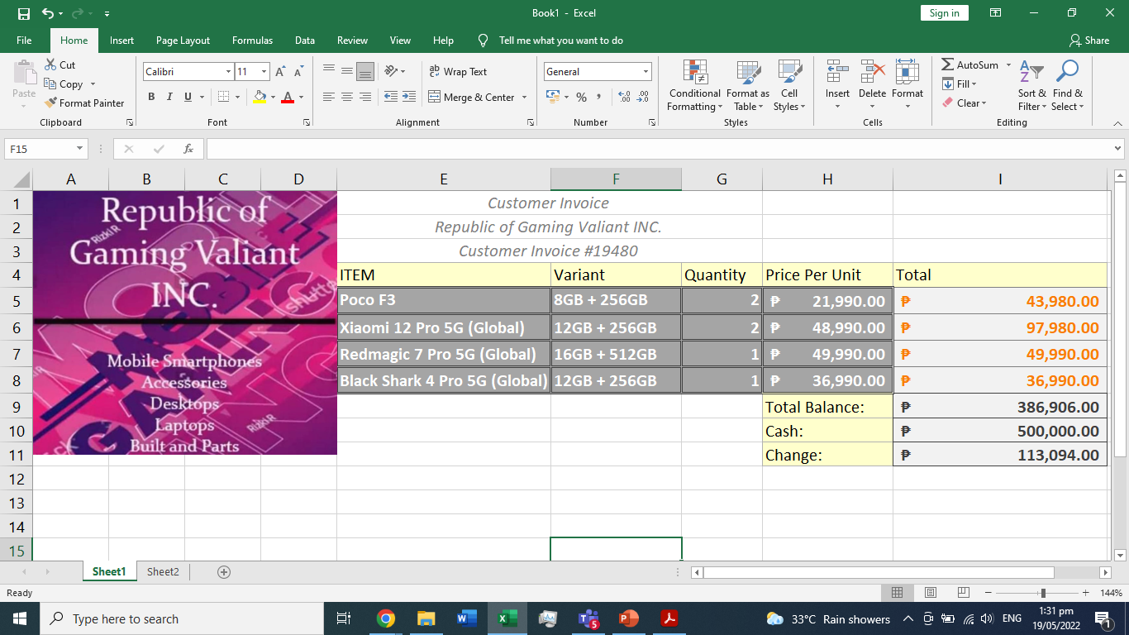Viewport: 1129px width, 635px height.
Task: Decrease font size with smaller A icon
Action: click(298, 72)
